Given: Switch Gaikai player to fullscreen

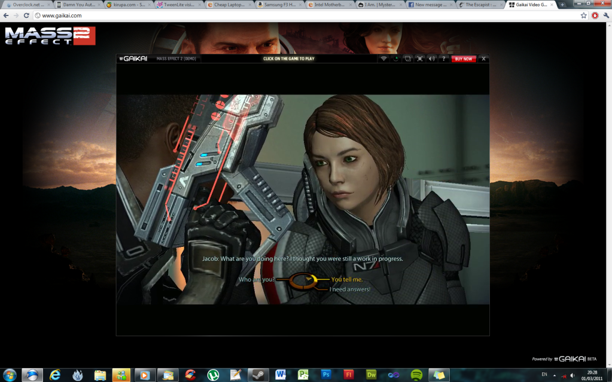Looking at the screenshot, I should [x=420, y=59].
